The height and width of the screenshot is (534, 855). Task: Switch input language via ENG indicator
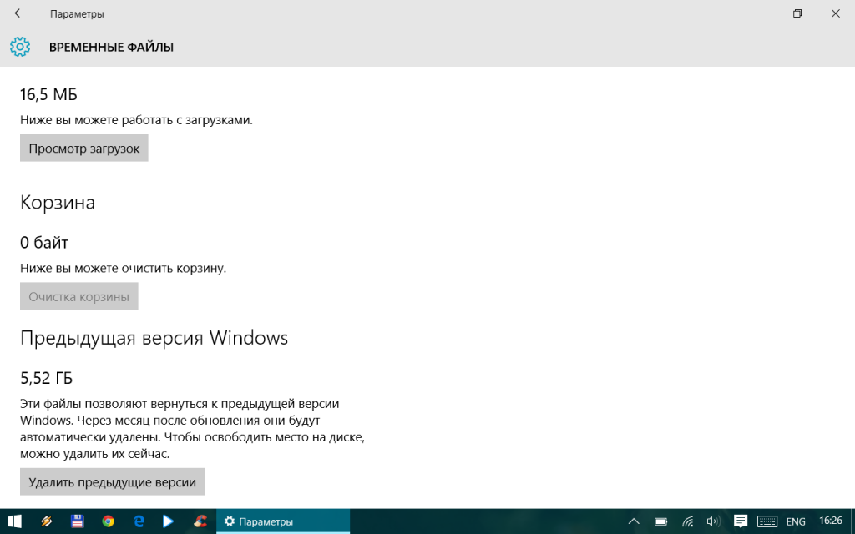tap(794, 521)
